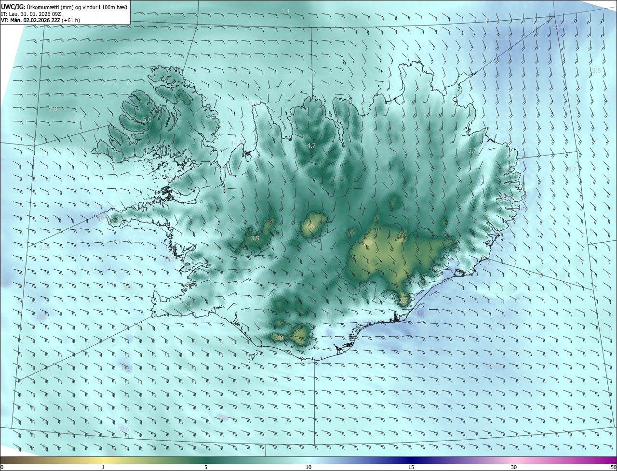The height and width of the screenshot is (471, 617).
Task: Click the 2.7 value at the southeast glacier
Action: pyautogui.click(x=403, y=301)
